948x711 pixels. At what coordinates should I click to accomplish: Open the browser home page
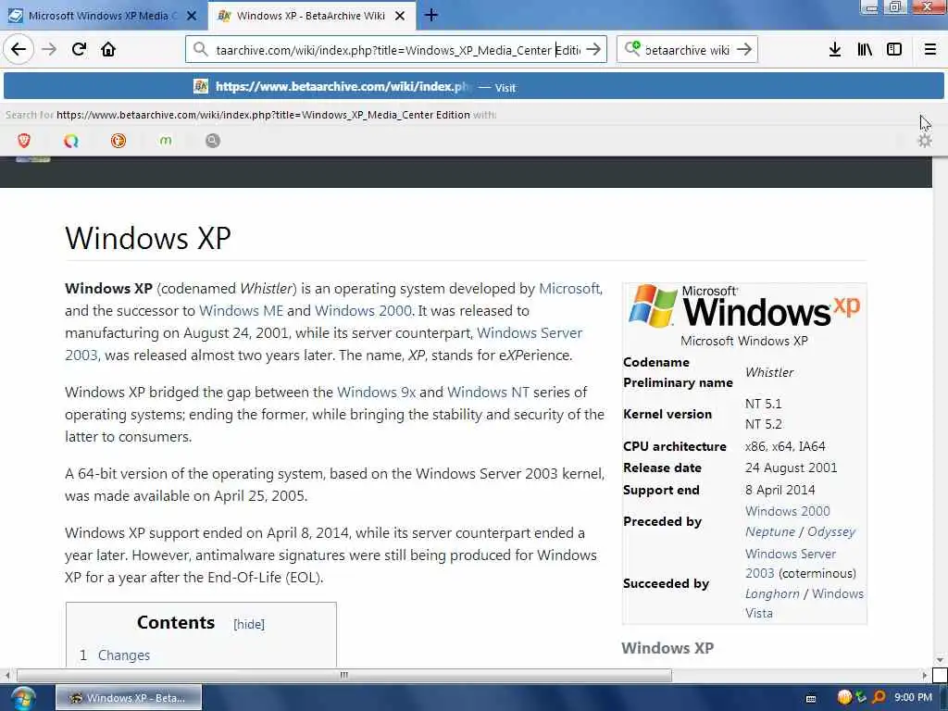coord(108,49)
